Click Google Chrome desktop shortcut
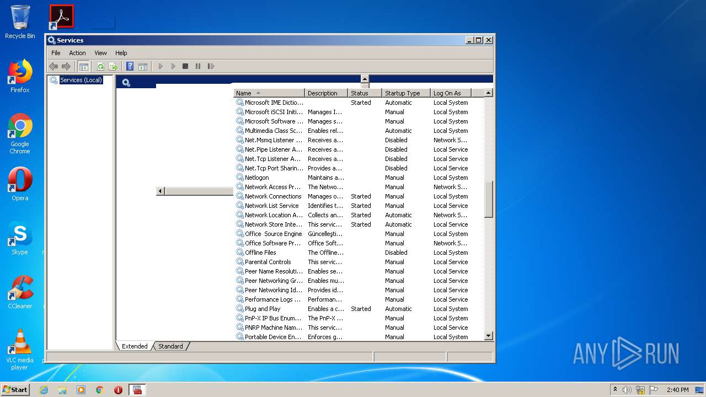This screenshot has width=706, height=397. coord(20,134)
